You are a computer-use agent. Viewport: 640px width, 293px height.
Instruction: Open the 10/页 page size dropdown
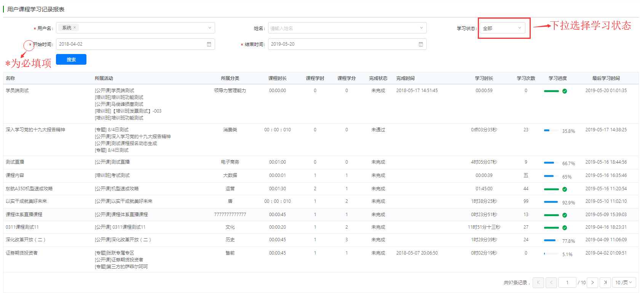click(624, 282)
